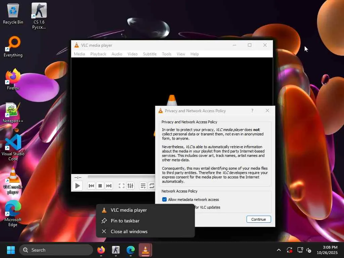344x258 pixels.
Task: Open the network status tray icon
Action: 300,250
